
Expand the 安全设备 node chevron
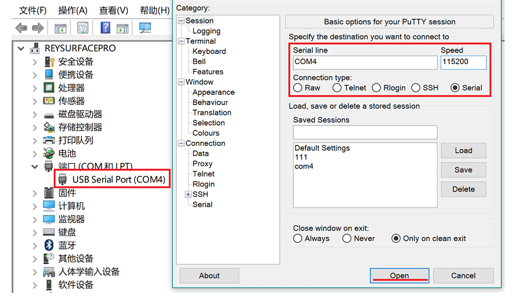click(34, 62)
